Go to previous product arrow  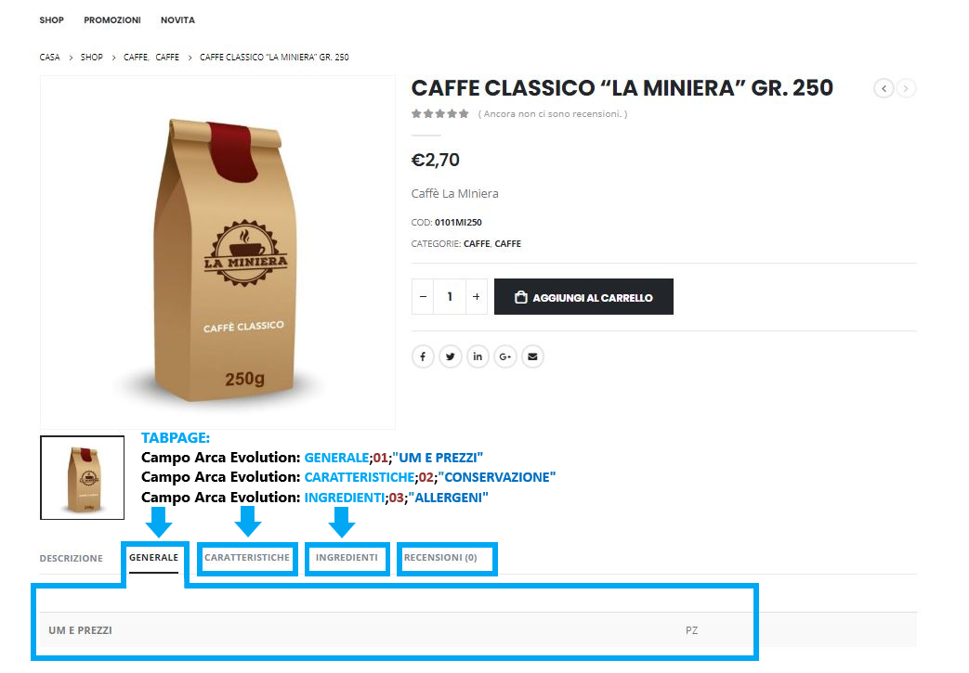point(884,88)
